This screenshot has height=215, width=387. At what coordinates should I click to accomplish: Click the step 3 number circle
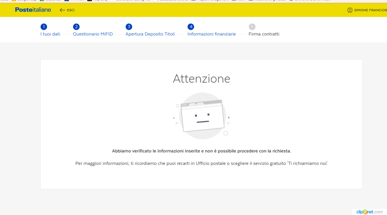click(129, 27)
